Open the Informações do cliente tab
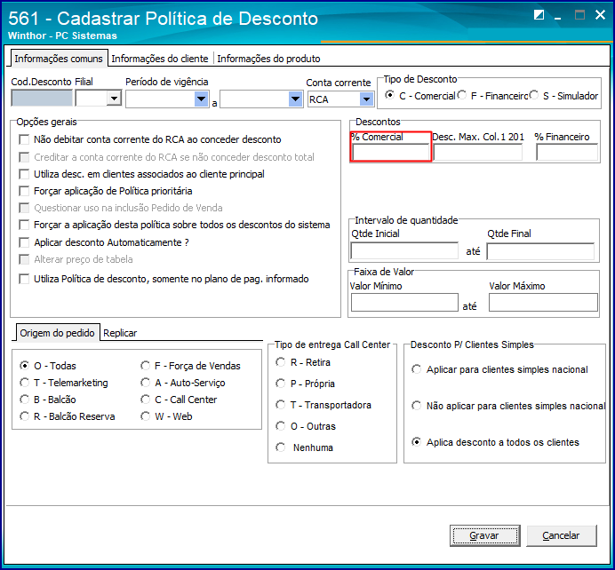The height and width of the screenshot is (570, 615). tap(160, 59)
